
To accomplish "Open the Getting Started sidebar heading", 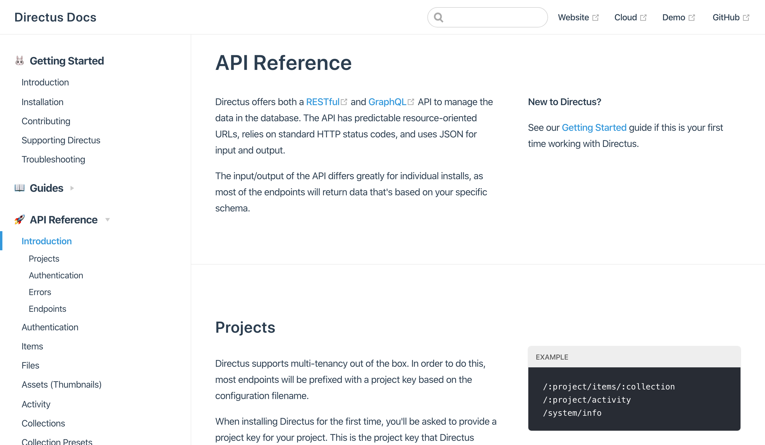I will [x=67, y=61].
